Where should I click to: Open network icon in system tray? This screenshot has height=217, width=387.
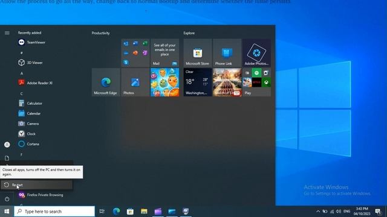pyautogui.click(x=332, y=212)
